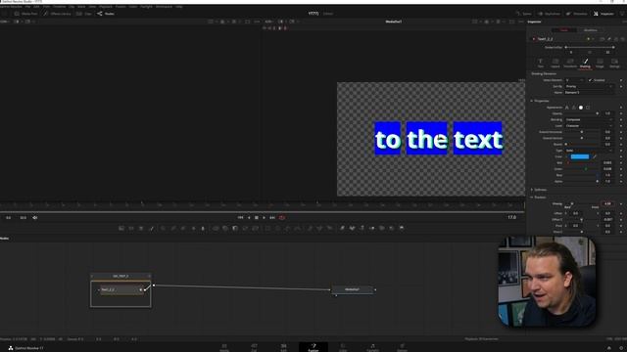Screen dimensions: 627x352
Task: Toggle the keyframe diamond for Extend Vertical
Action: [621, 138]
